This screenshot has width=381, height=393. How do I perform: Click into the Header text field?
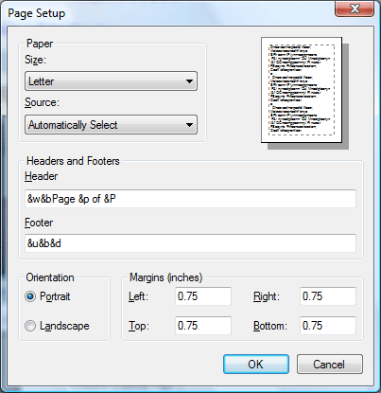coord(190,199)
